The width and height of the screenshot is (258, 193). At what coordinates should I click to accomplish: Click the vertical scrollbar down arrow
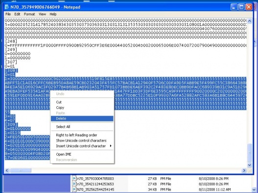[250, 165]
